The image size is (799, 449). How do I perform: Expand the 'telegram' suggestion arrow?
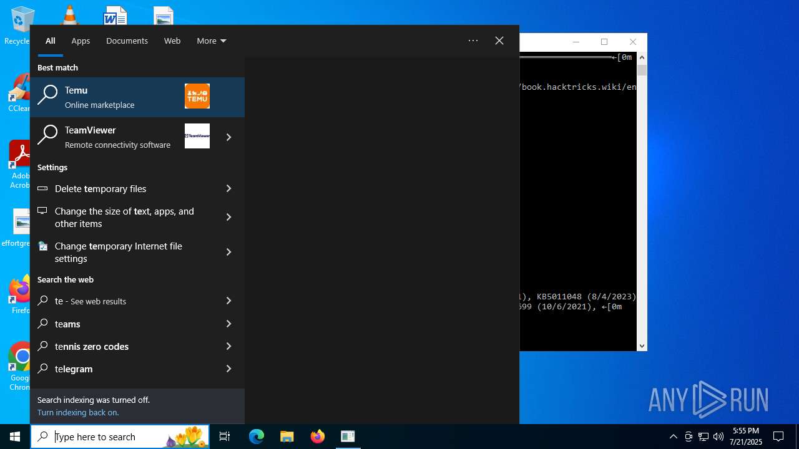point(228,369)
